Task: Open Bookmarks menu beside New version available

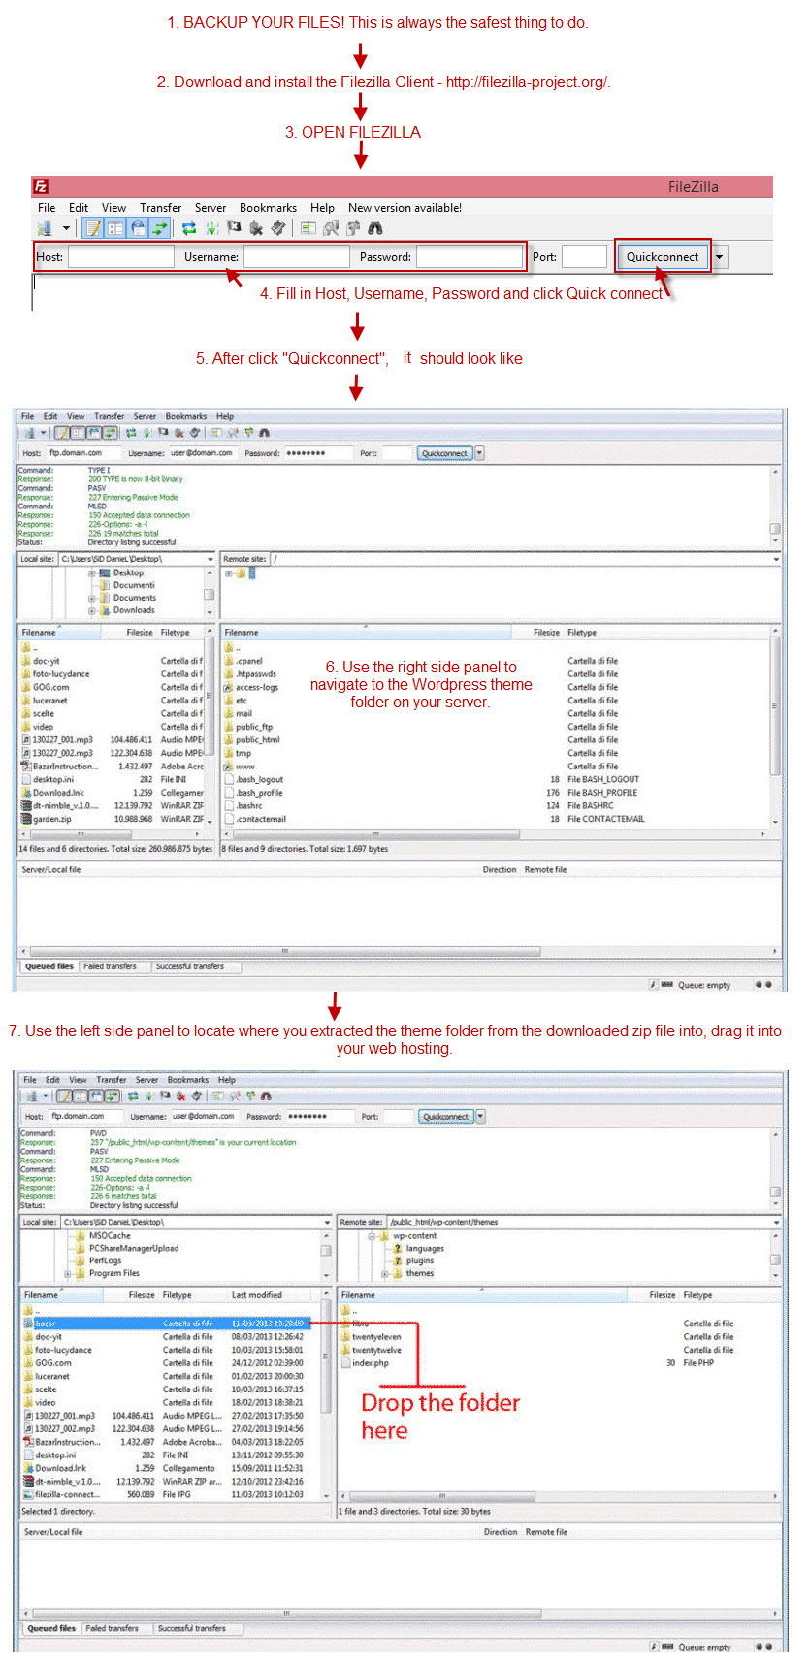Action: 268,208
